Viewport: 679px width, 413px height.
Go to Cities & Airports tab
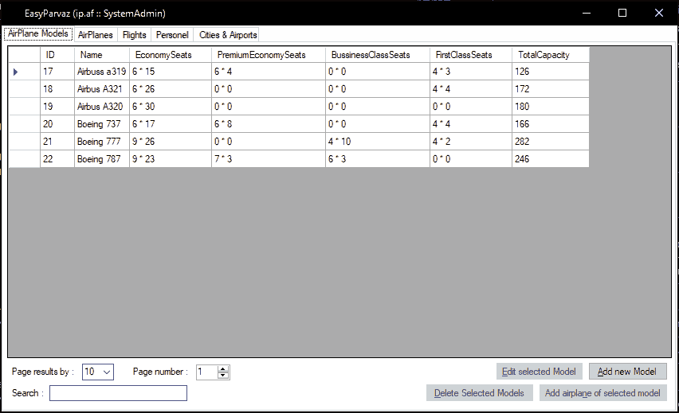pos(228,35)
